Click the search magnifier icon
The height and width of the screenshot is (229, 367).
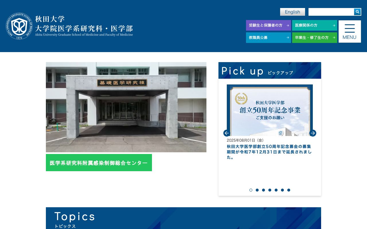coord(357,12)
